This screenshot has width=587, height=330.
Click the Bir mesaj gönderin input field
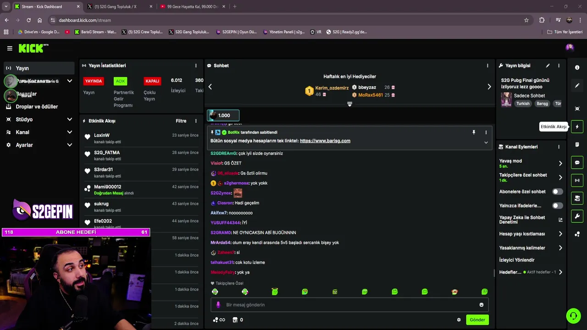(x=349, y=305)
